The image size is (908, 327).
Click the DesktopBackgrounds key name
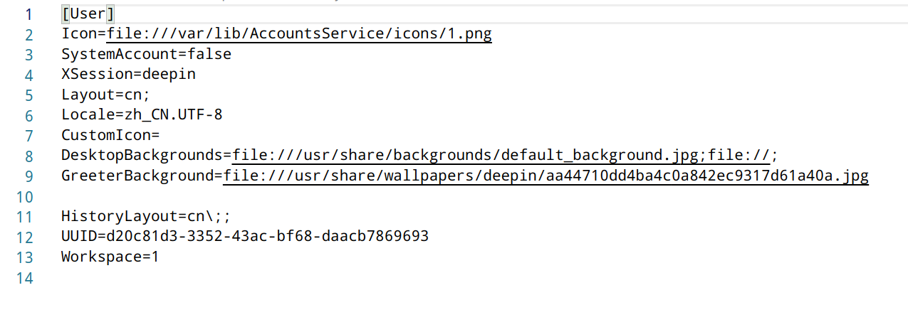[142, 155]
